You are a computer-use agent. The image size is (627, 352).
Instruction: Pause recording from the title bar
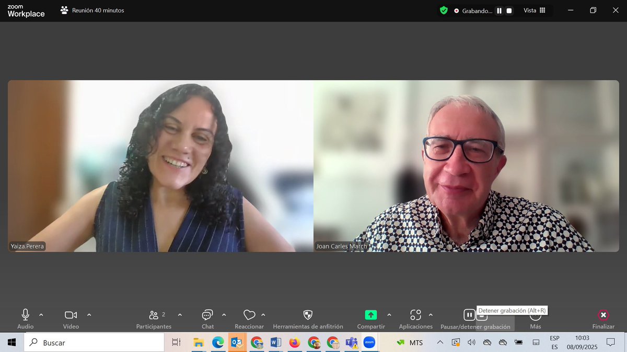(500, 10)
